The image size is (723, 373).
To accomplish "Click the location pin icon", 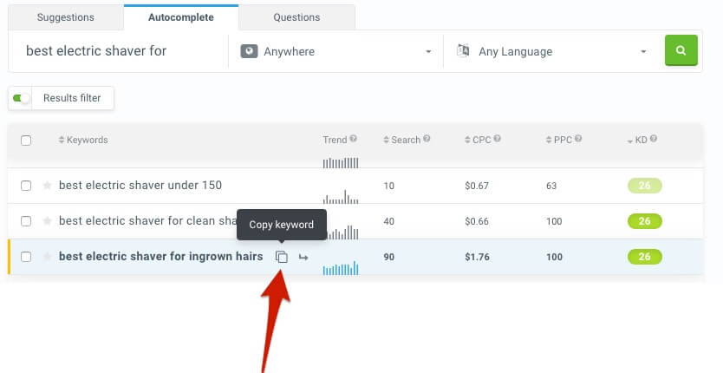I will pos(249,51).
